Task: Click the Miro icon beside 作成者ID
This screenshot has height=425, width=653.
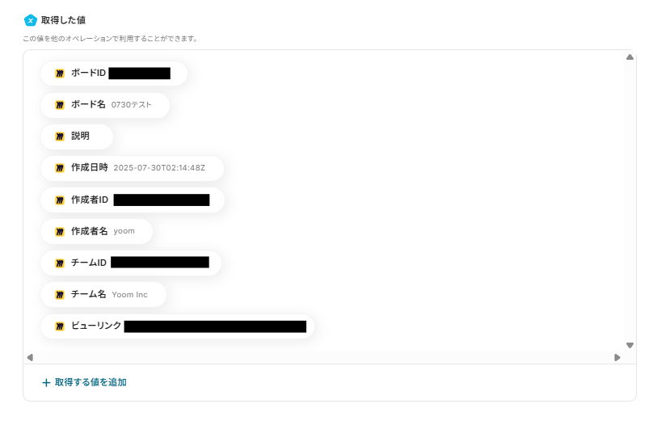Action: click(x=60, y=200)
